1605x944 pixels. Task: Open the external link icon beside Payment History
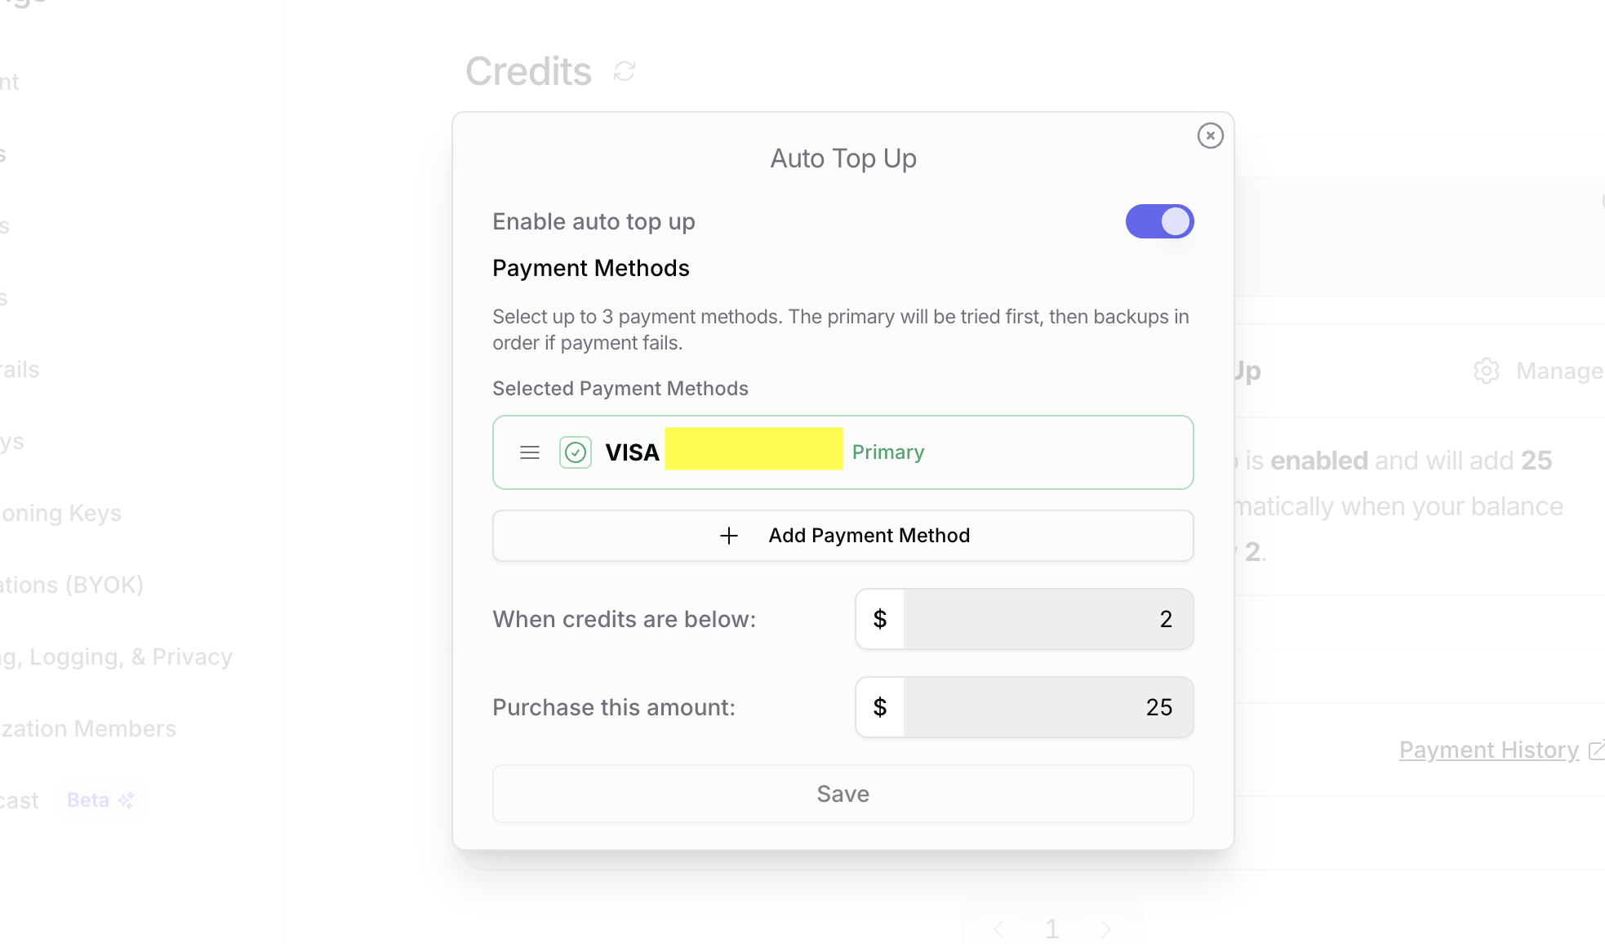click(x=1596, y=750)
